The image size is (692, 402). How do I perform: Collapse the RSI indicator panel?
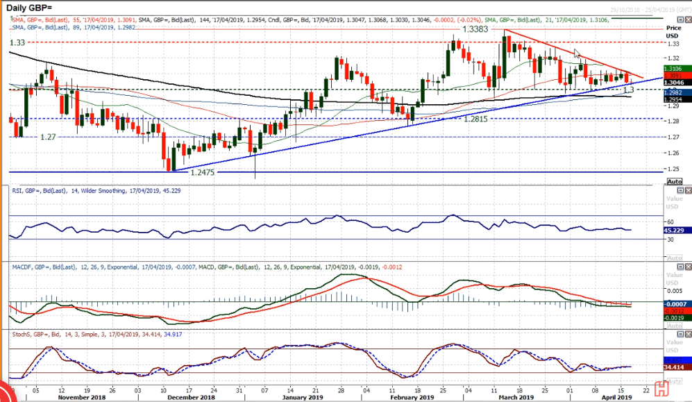679,190
